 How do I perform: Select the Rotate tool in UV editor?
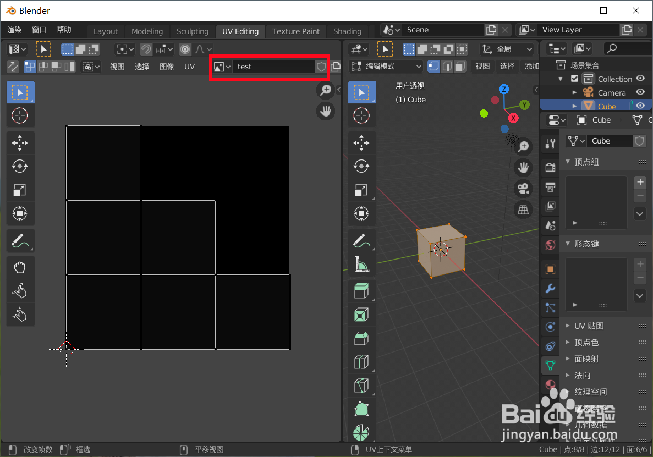pos(20,167)
